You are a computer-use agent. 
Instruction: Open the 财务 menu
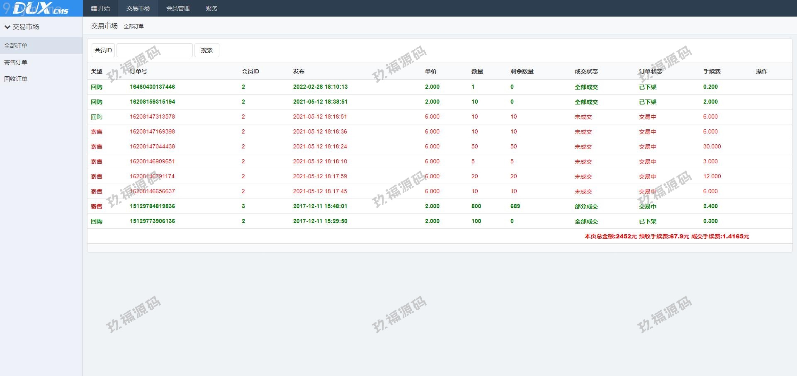pos(211,8)
